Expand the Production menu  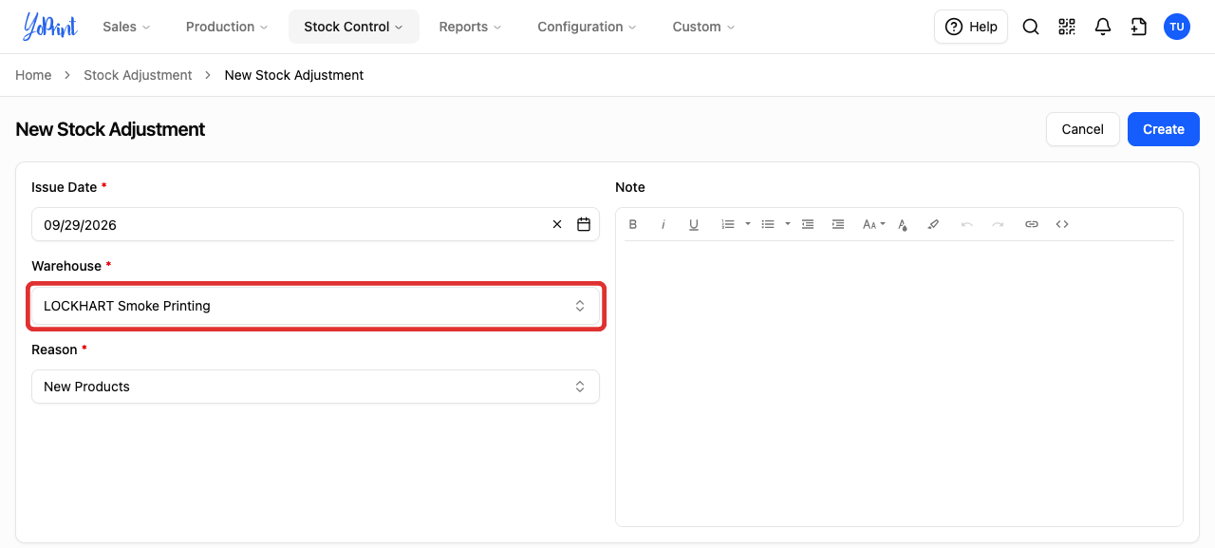(x=227, y=27)
